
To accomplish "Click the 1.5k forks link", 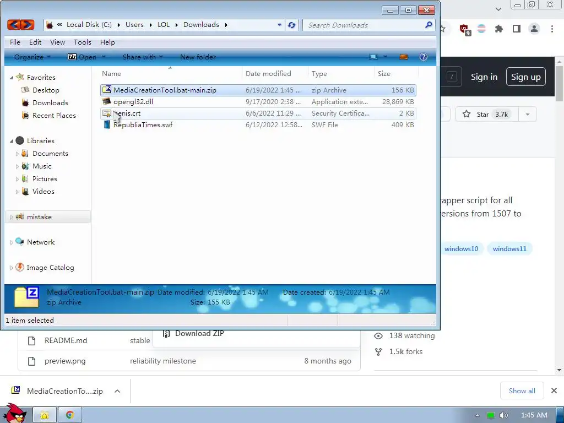I will coord(406,352).
